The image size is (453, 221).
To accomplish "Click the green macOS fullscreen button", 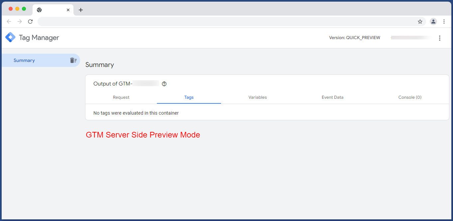I will (x=24, y=9).
